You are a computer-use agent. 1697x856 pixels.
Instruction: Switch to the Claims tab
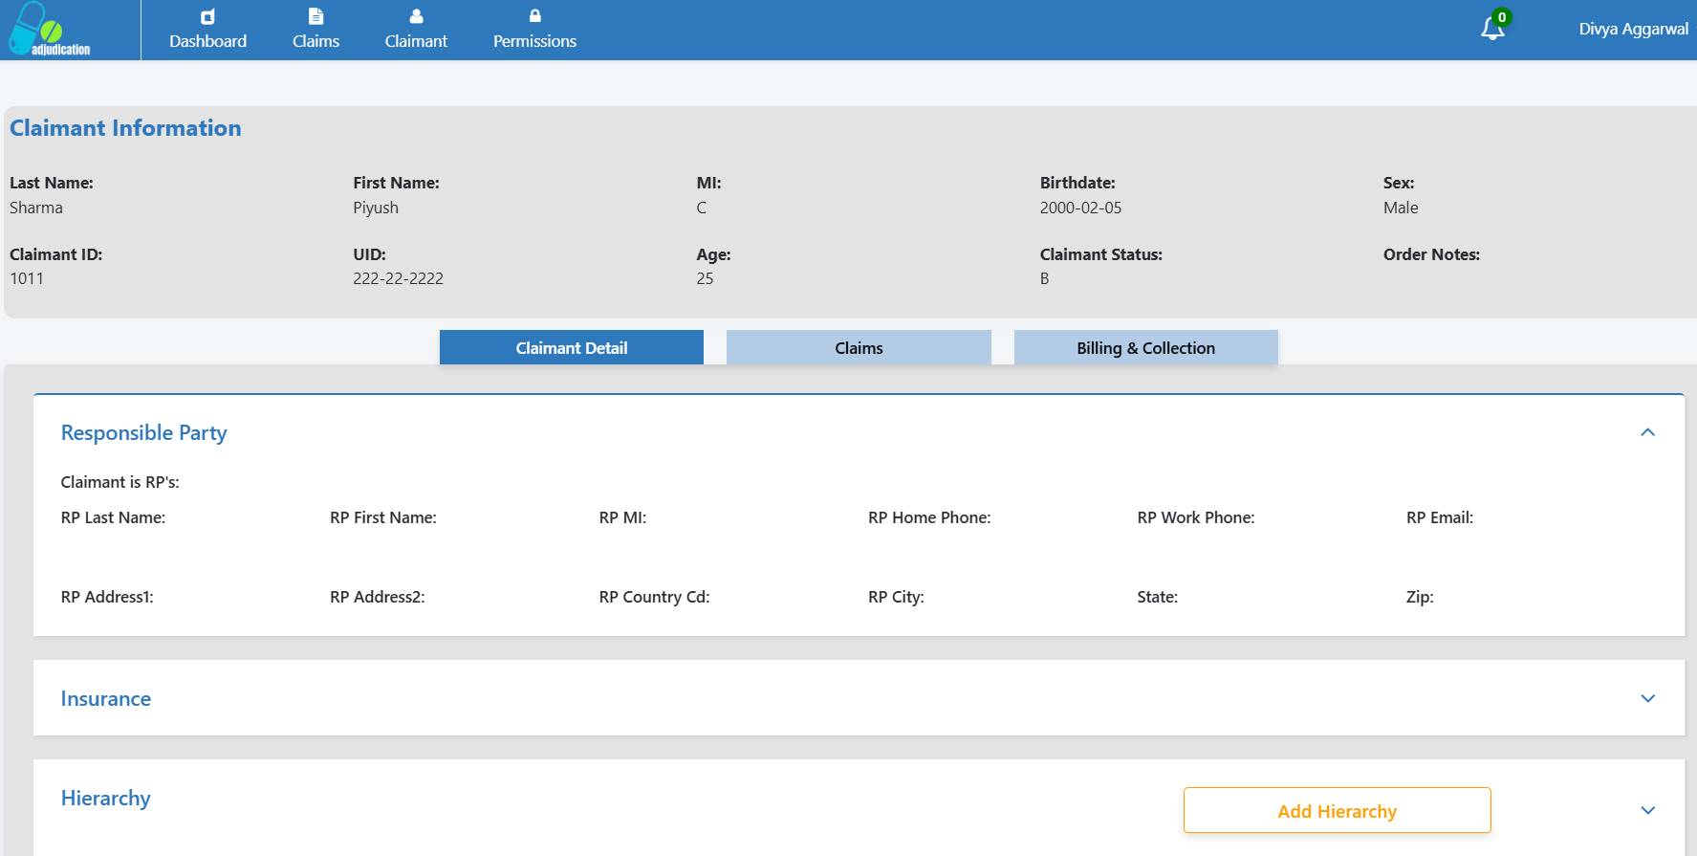[x=859, y=348]
